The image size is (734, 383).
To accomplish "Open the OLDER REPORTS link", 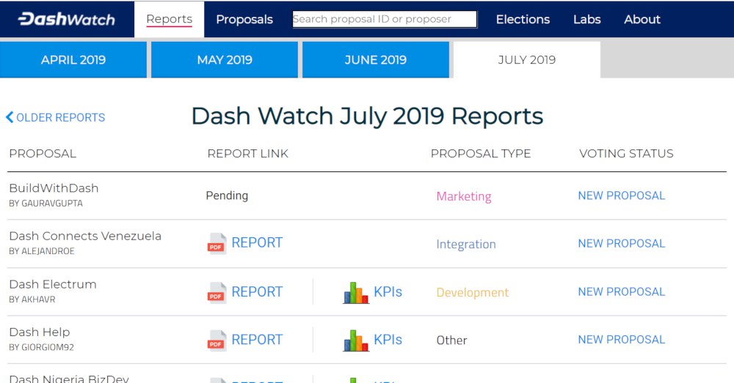I will (x=60, y=117).
